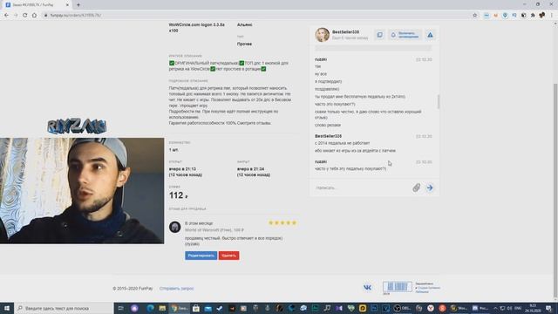Open the VK social link in footer
This screenshot has height=314, width=558.
point(367,287)
